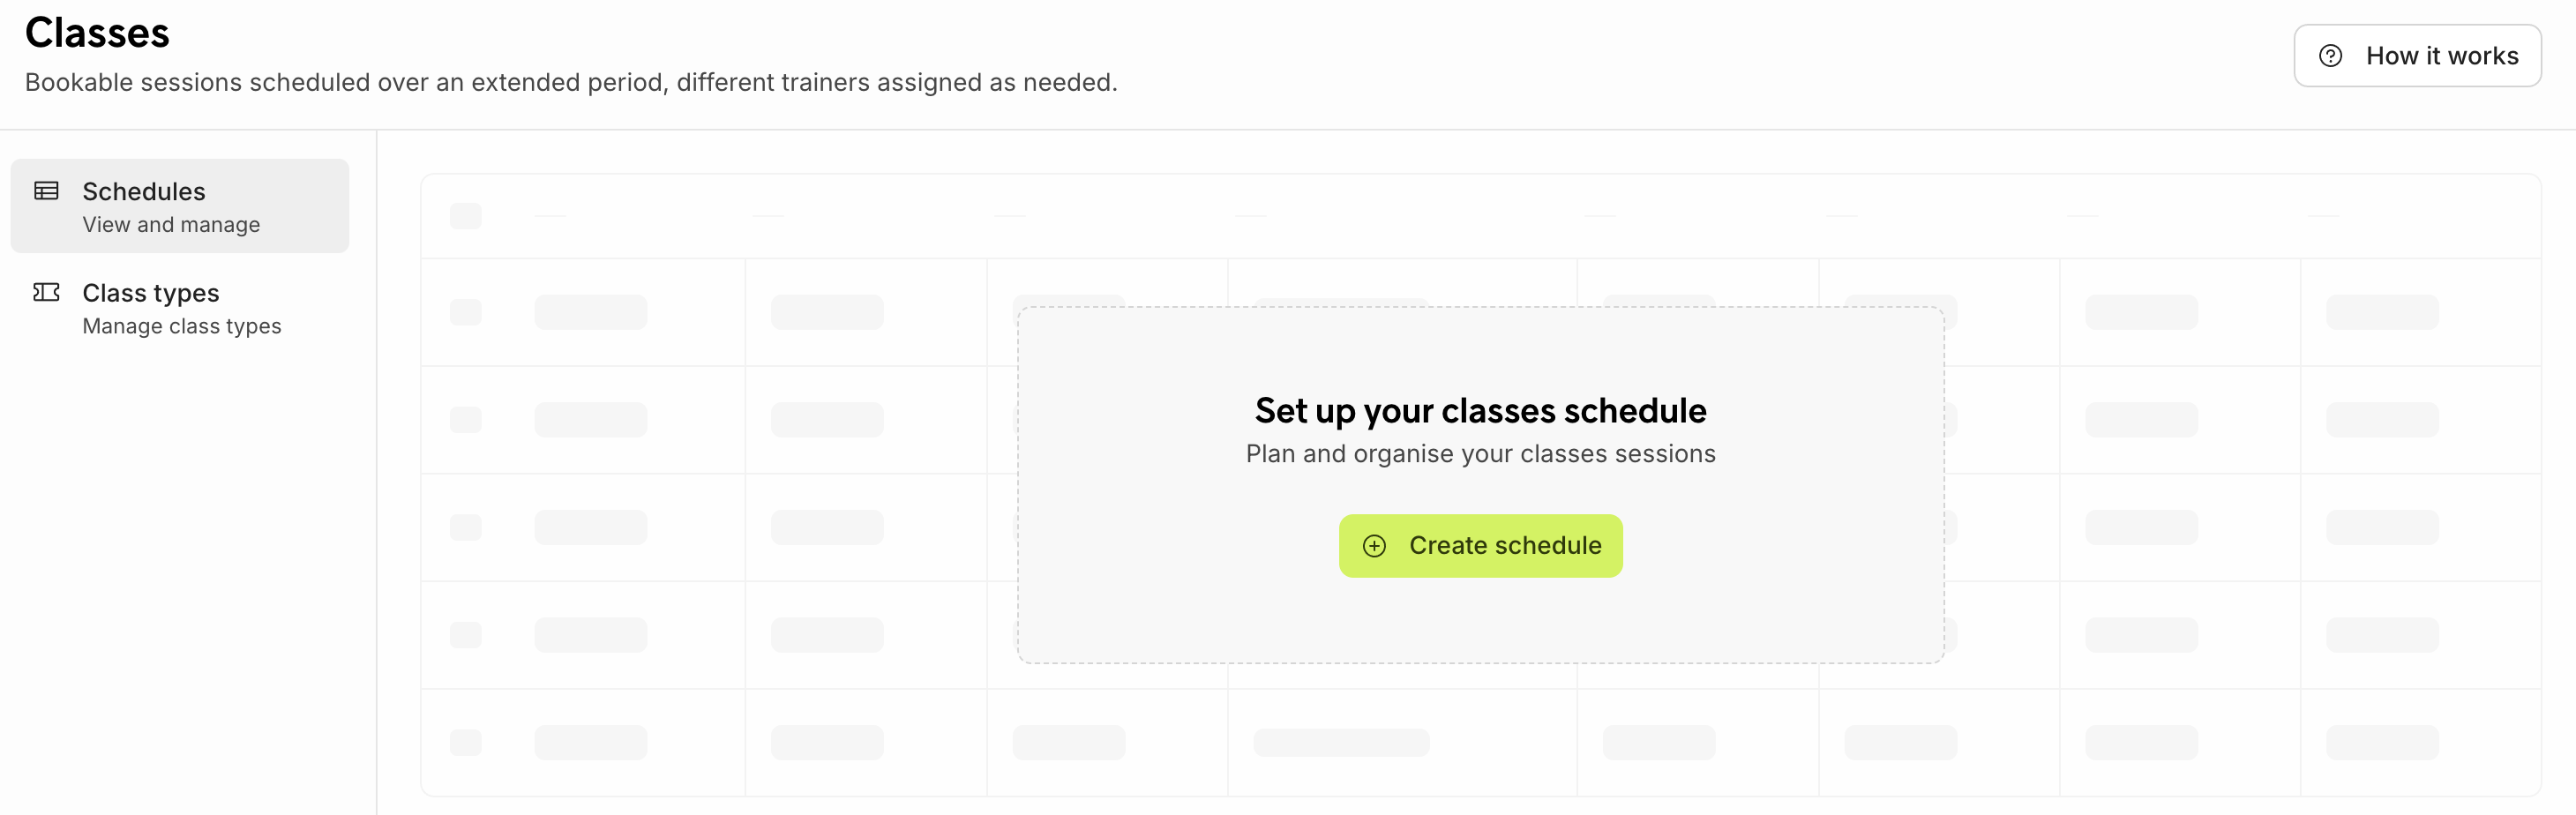
Task: Tick the last table row checkbox placeholder
Action: tap(465, 742)
